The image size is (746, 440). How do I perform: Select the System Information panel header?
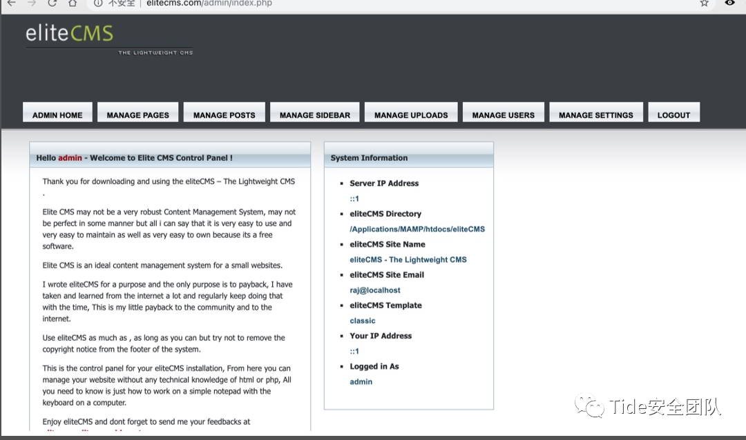pos(409,155)
